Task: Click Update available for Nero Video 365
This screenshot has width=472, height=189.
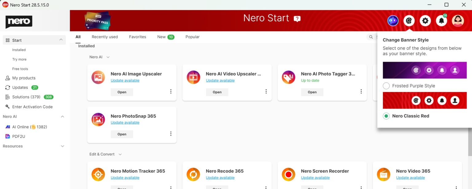Action: [411, 177]
